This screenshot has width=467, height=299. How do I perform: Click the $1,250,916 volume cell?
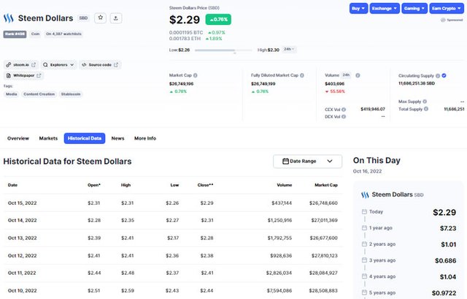coord(279,220)
